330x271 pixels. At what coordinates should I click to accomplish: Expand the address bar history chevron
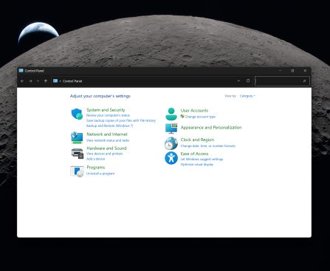tap(238, 80)
